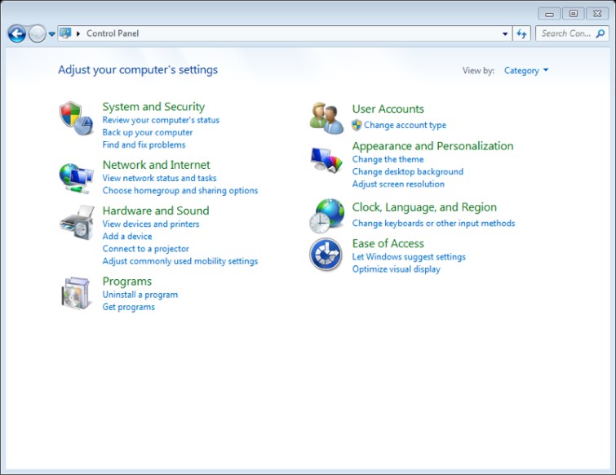Open the Uninstall a program link
The width and height of the screenshot is (616, 475).
(x=140, y=295)
